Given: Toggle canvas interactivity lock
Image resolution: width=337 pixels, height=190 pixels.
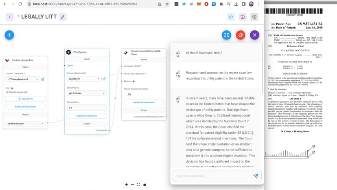Looking at the screenshot, I should (144, 184).
